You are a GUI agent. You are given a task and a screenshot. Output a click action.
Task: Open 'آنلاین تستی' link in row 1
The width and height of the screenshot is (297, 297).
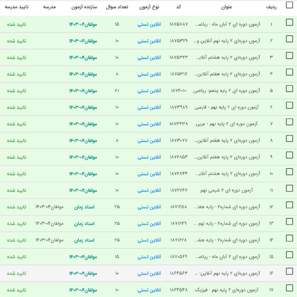click(x=149, y=25)
